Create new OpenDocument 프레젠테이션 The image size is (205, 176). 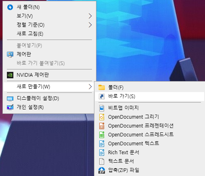pyautogui.click(x=149, y=126)
